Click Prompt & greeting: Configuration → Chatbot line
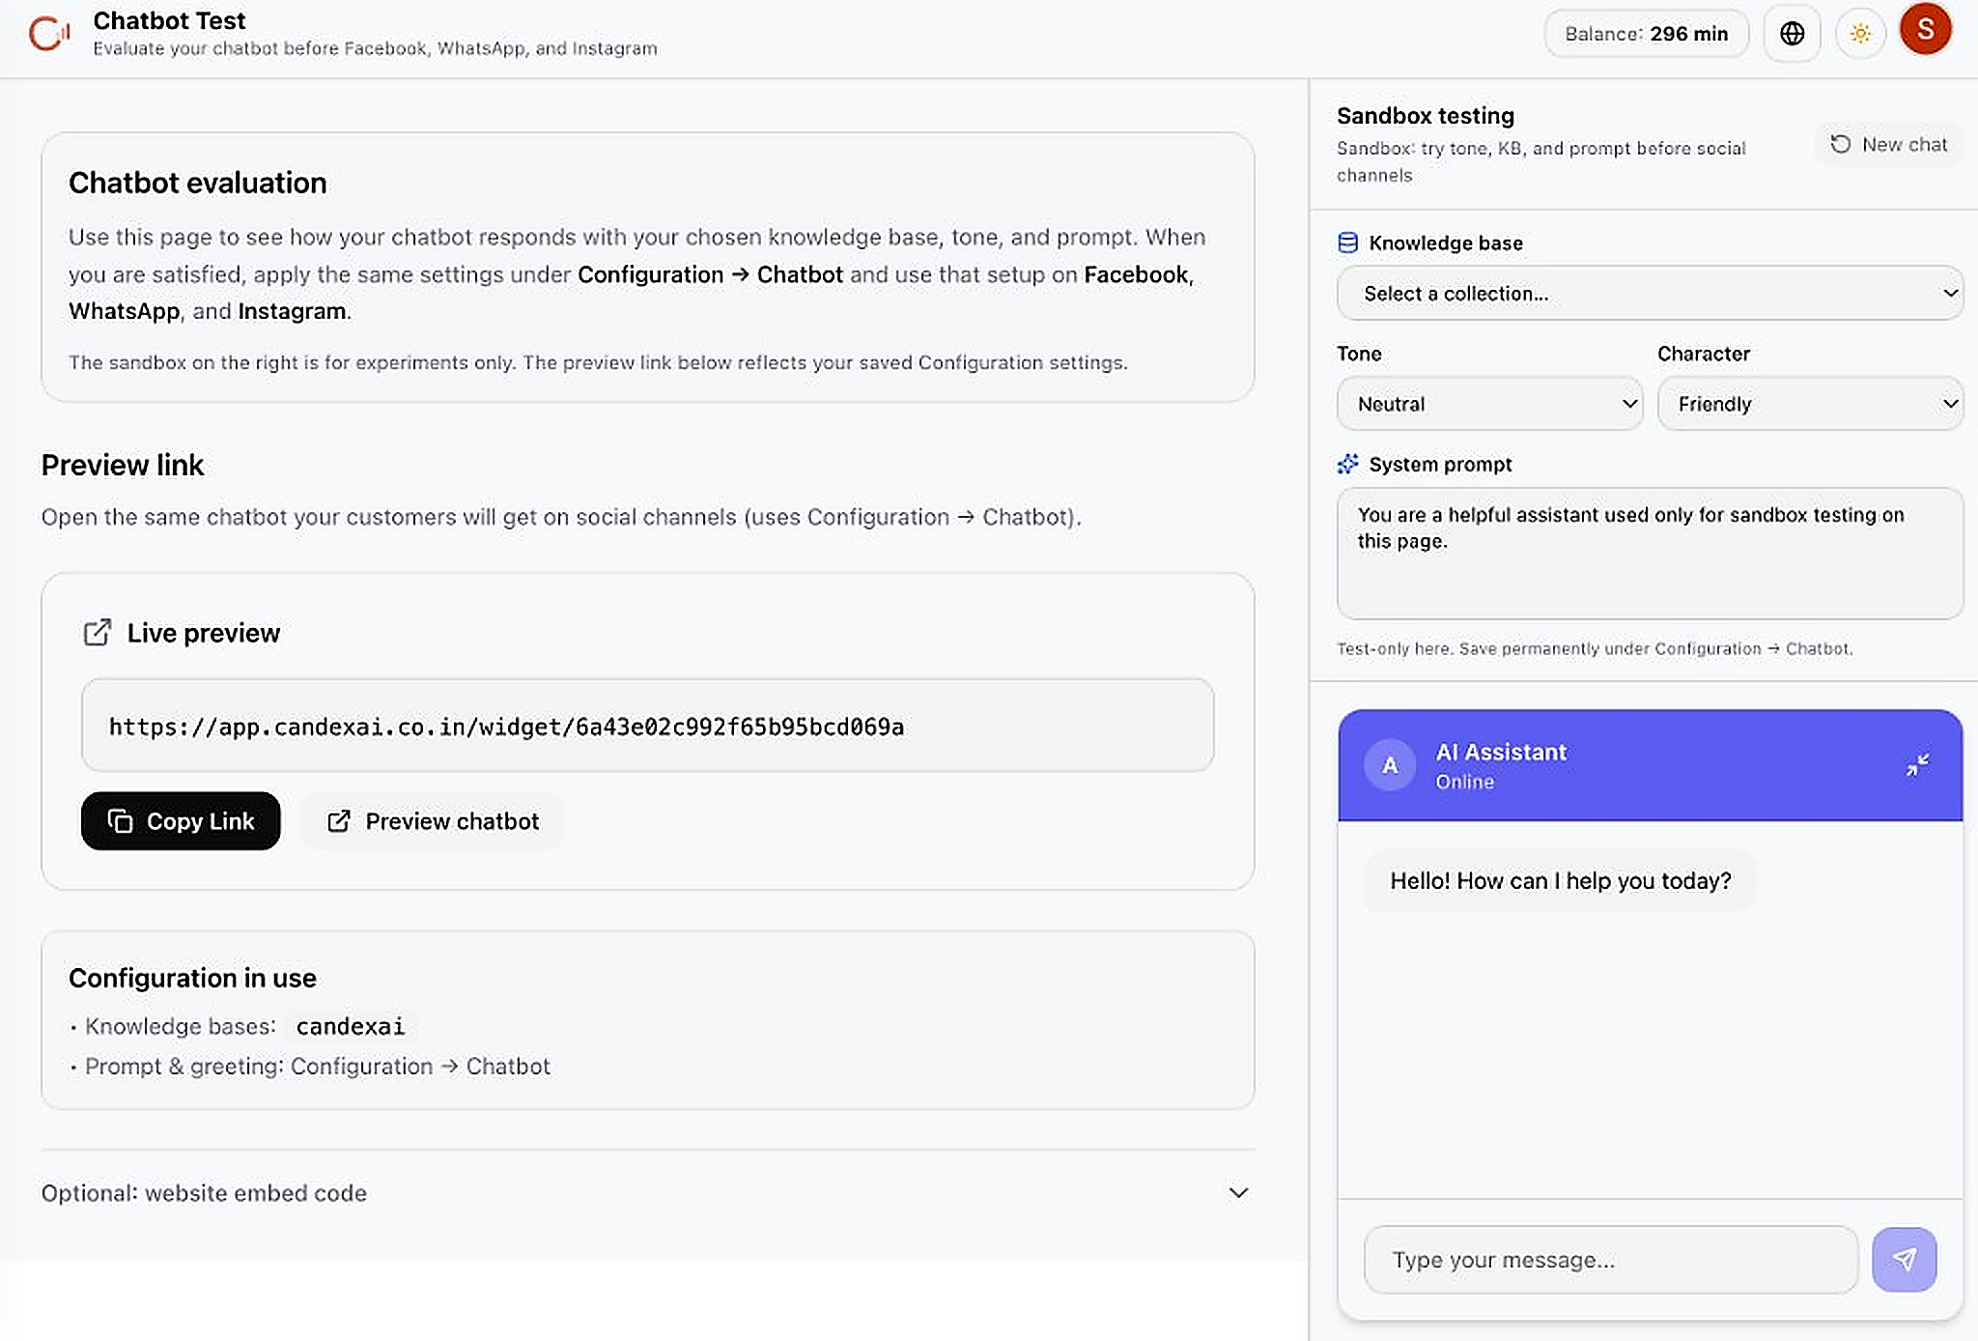The width and height of the screenshot is (1978, 1341). pos(317,1067)
